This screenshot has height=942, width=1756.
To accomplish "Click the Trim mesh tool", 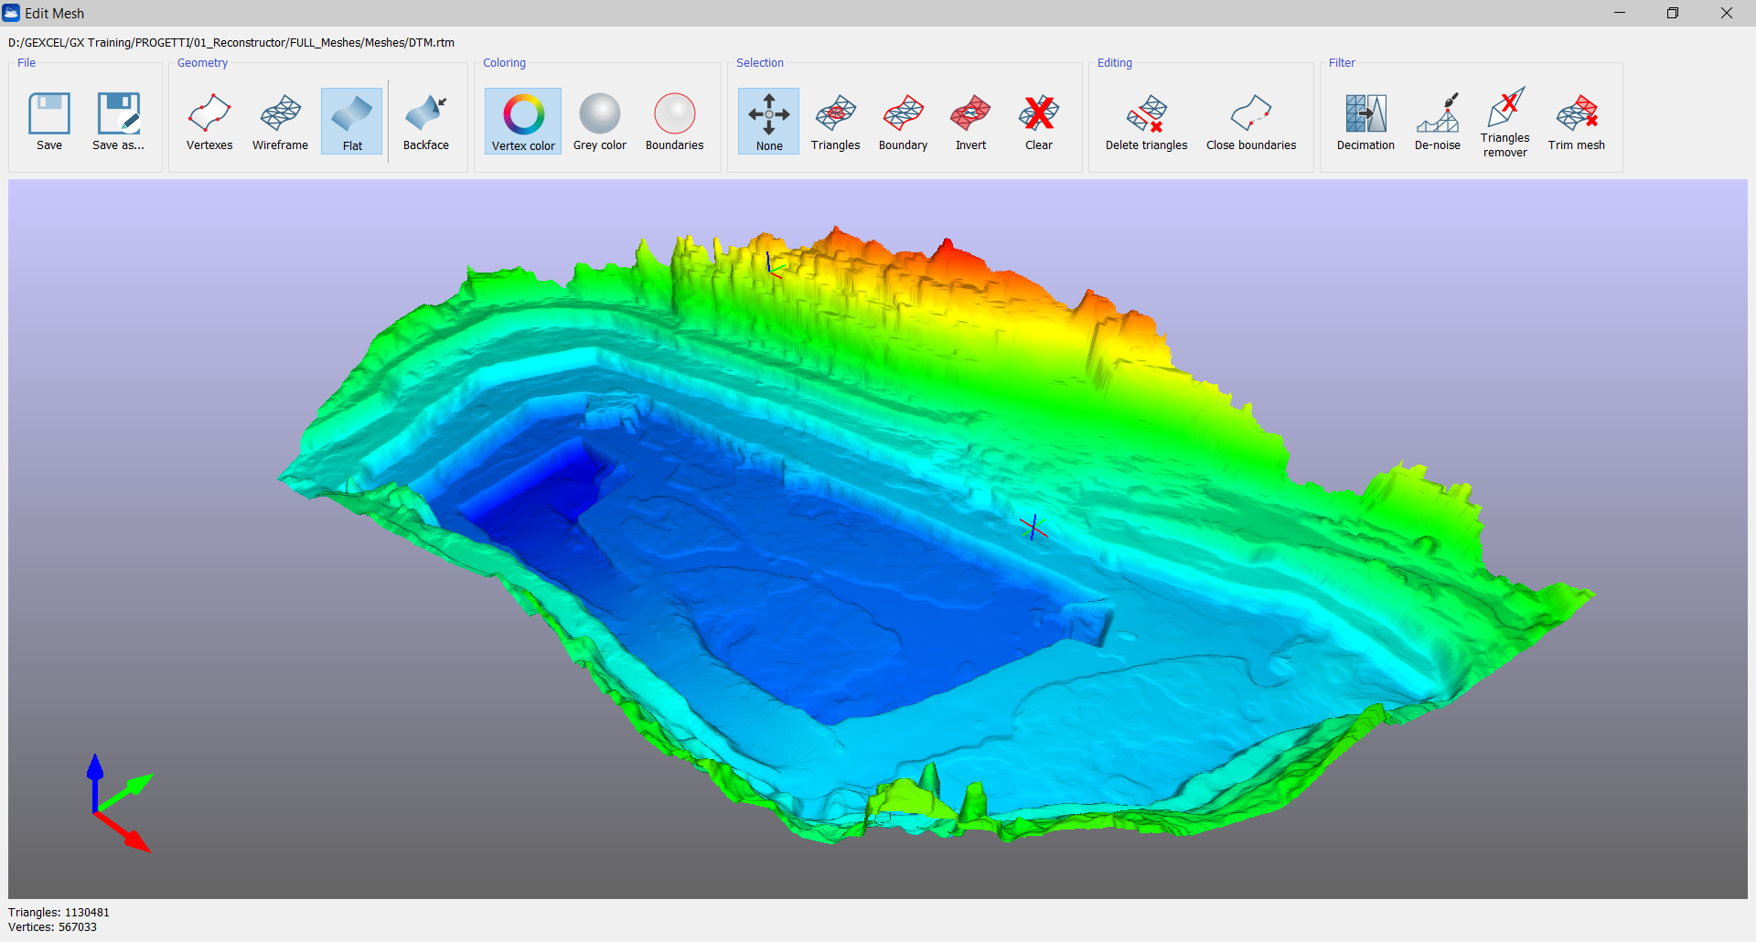I will 1577,121.
